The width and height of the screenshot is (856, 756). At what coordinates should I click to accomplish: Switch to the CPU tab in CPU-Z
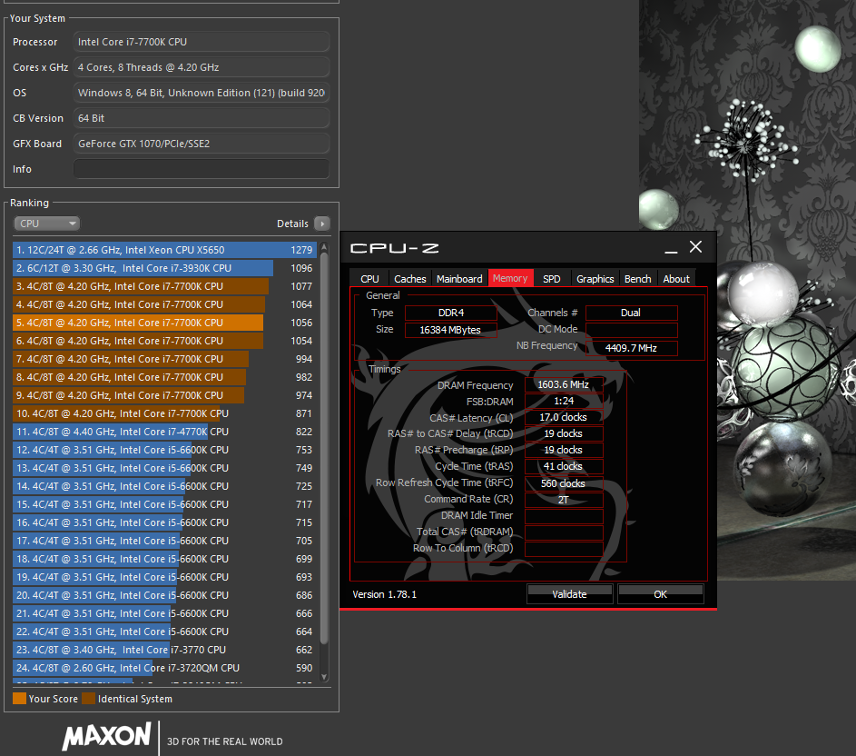[x=369, y=279]
